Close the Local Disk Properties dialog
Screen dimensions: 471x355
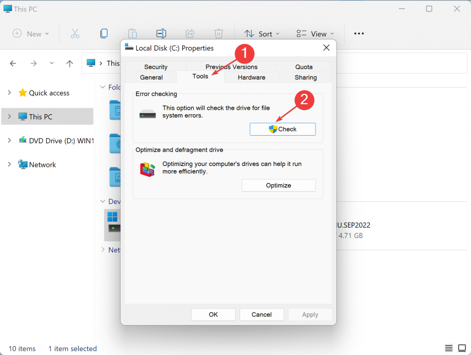click(x=327, y=48)
